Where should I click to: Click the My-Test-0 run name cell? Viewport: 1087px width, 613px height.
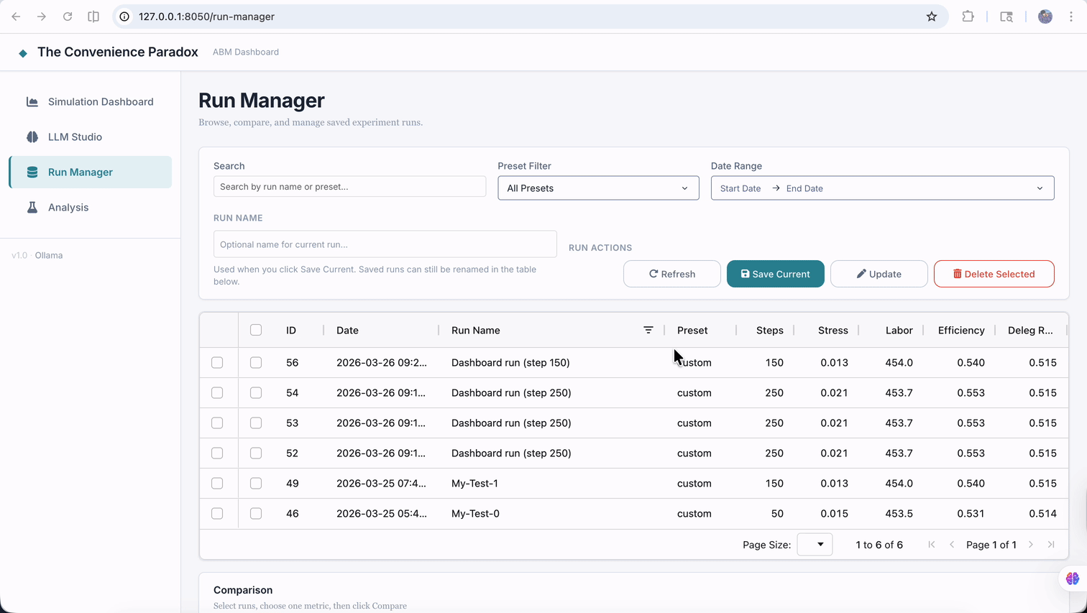[475, 514]
